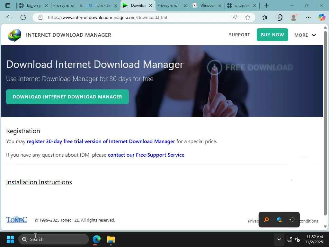329x247 pixels.
Task: Open the Favorites list
Action: [265, 17]
